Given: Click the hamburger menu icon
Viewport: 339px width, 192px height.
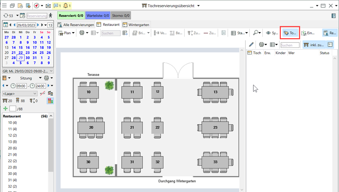Looking at the screenshot, I should point(4,6).
